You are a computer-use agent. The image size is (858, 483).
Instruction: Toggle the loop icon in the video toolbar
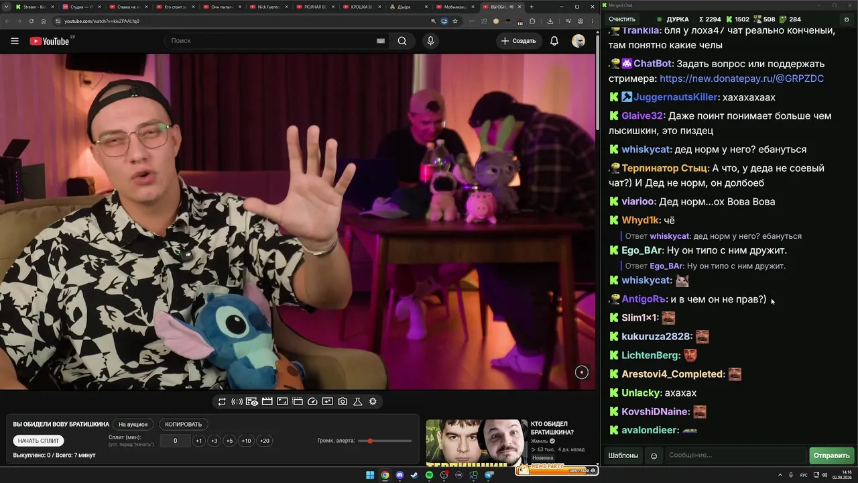pyautogui.click(x=222, y=402)
